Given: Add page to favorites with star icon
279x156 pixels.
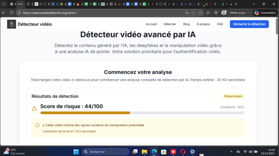Looking at the screenshot, I should [x=200, y=13].
